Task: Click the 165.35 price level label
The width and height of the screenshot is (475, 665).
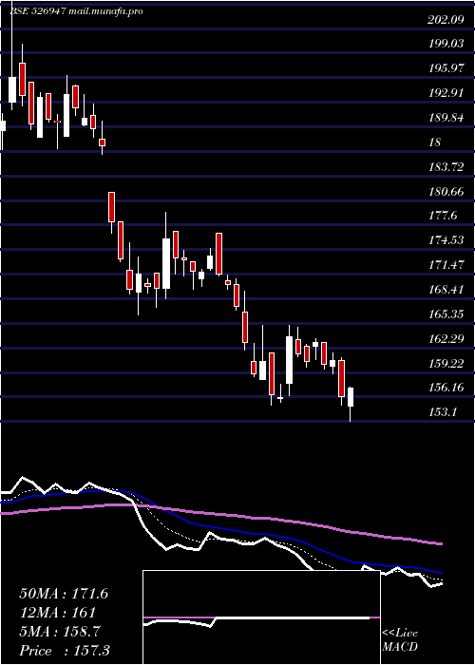Action: point(446,314)
